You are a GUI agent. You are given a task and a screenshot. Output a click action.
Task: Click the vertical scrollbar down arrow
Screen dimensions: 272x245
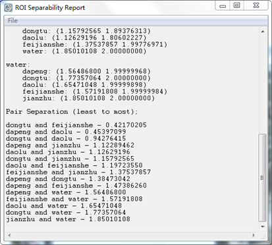[263, 227]
